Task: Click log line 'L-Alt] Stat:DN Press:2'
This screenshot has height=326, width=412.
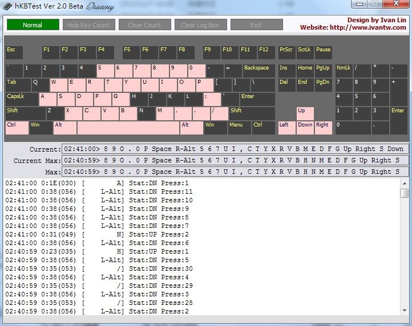Action: [x=97, y=311]
